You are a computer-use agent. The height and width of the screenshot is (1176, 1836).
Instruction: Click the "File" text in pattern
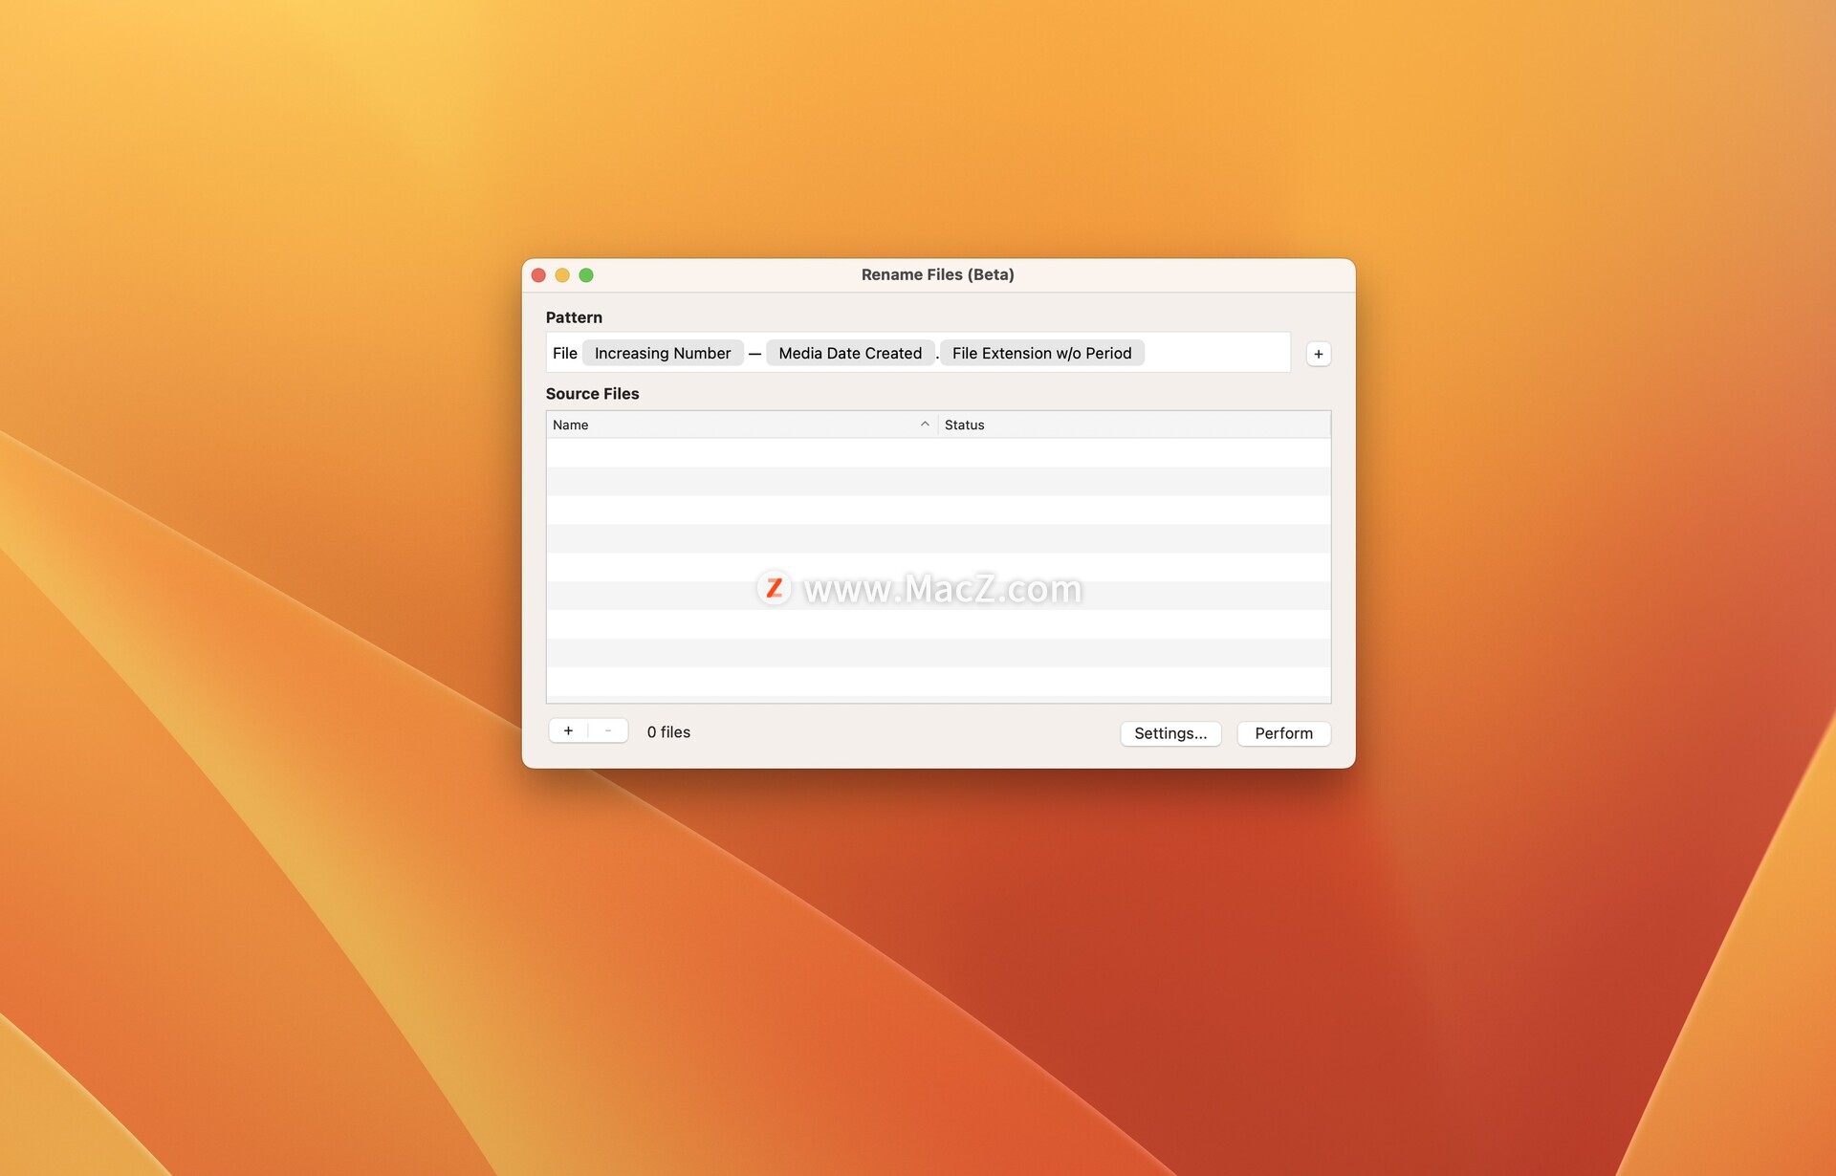(564, 353)
